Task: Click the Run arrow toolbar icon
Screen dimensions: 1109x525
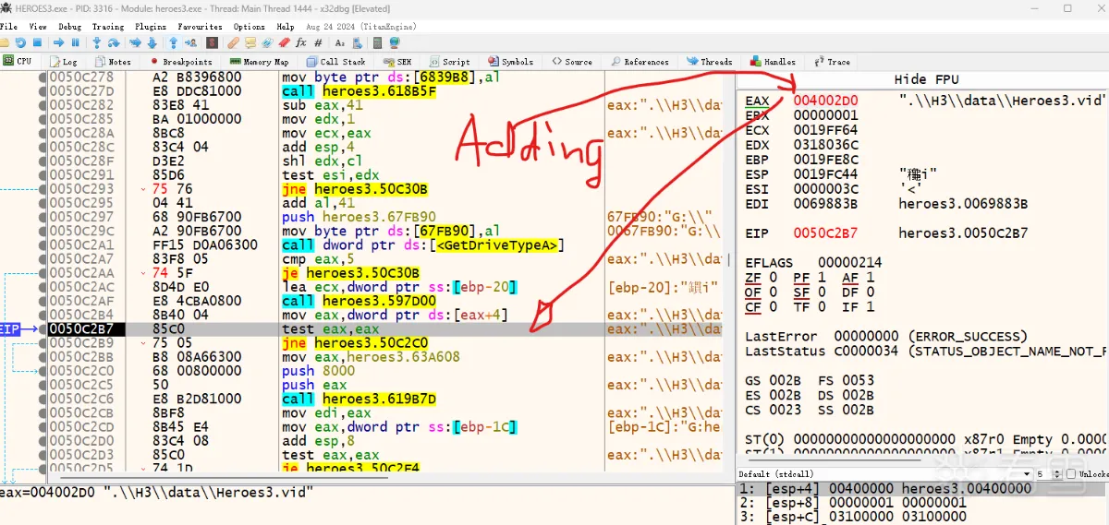Action: (x=57, y=42)
